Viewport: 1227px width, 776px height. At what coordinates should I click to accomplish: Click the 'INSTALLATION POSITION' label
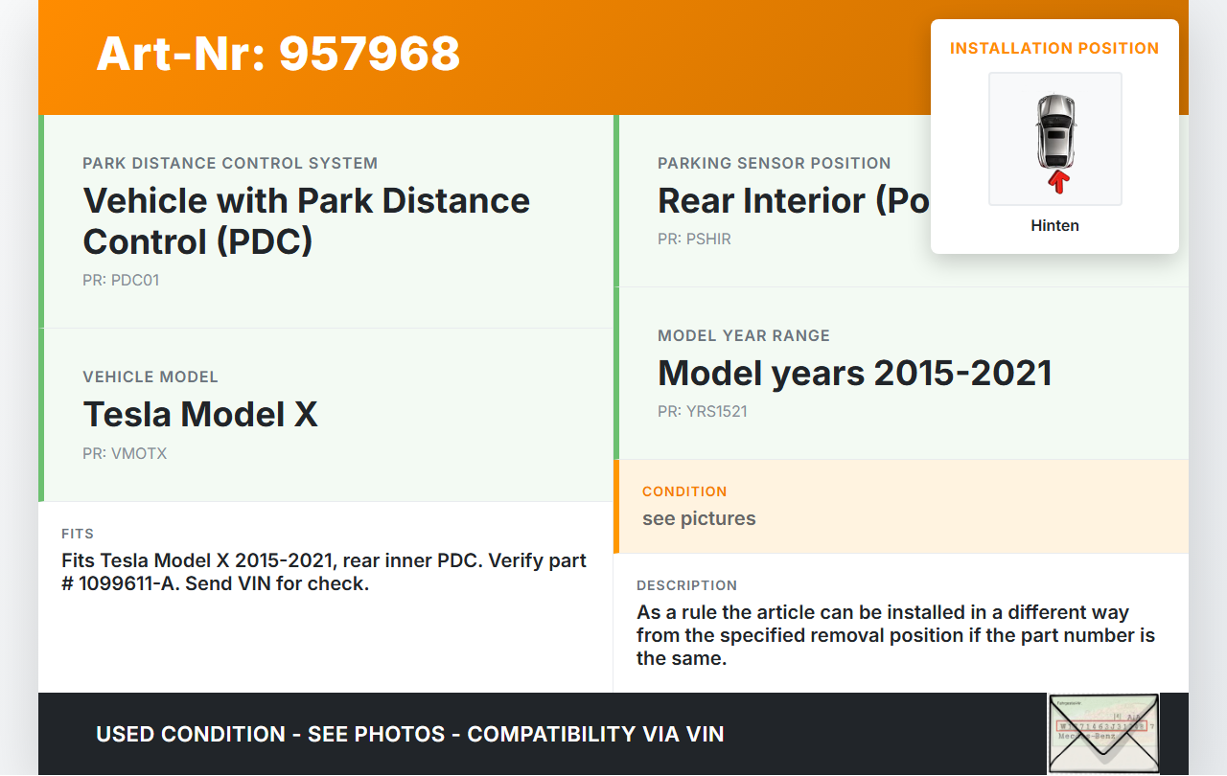pyautogui.click(x=1054, y=48)
